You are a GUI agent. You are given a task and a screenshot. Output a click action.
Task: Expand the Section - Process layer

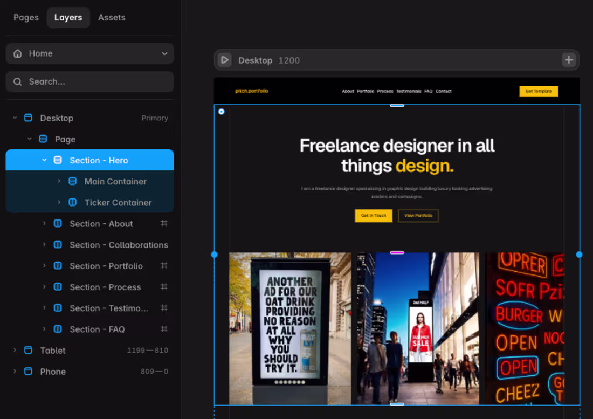point(44,287)
